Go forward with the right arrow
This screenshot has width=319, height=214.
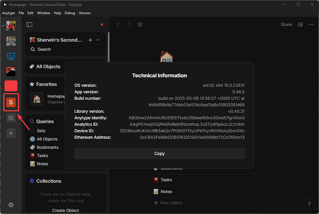tap(129, 24)
